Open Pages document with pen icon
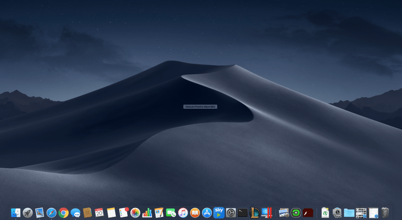402x220 pixels. coord(159,213)
